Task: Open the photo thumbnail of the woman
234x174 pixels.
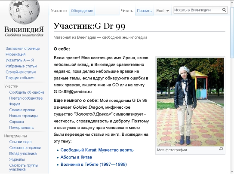Action: [190, 102]
